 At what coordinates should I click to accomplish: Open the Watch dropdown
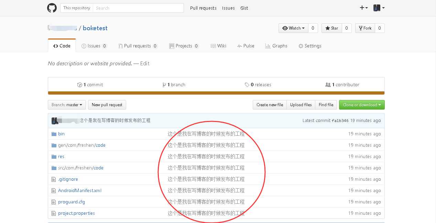click(x=293, y=28)
